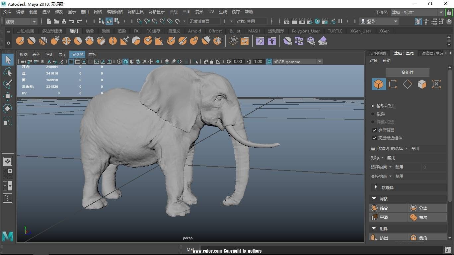Image resolution: width=454 pixels, height=255 pixels.
Task: Toggle the 亮显背面 checkbox
Action: tap(374, 130)
